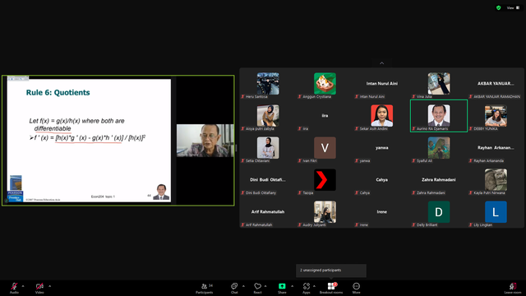This screenshot has width=526, height=296.
Task: Click the green D avatar of Delly Brilliant
Action: point(439,212)
